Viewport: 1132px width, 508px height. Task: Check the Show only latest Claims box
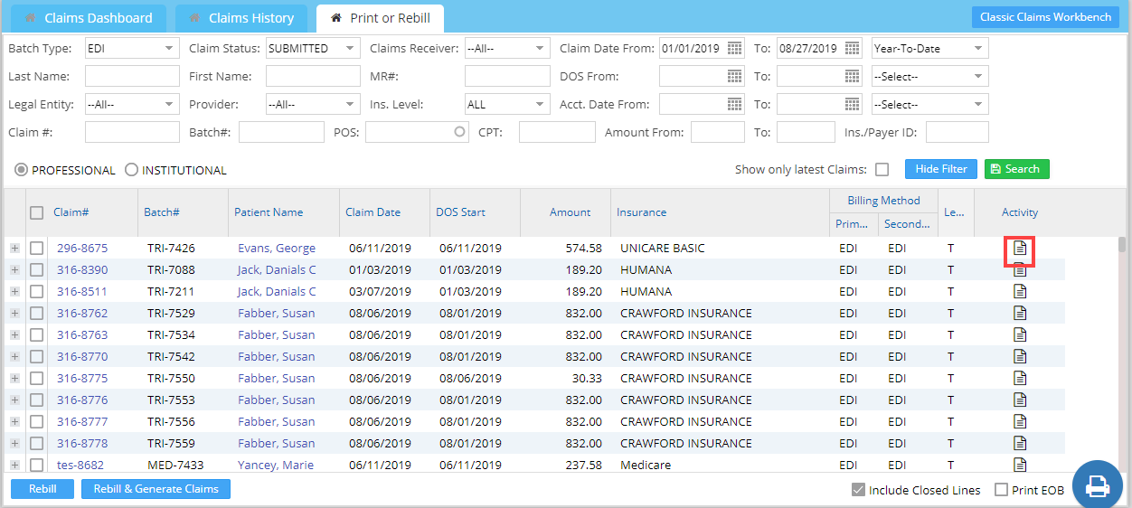882,169
